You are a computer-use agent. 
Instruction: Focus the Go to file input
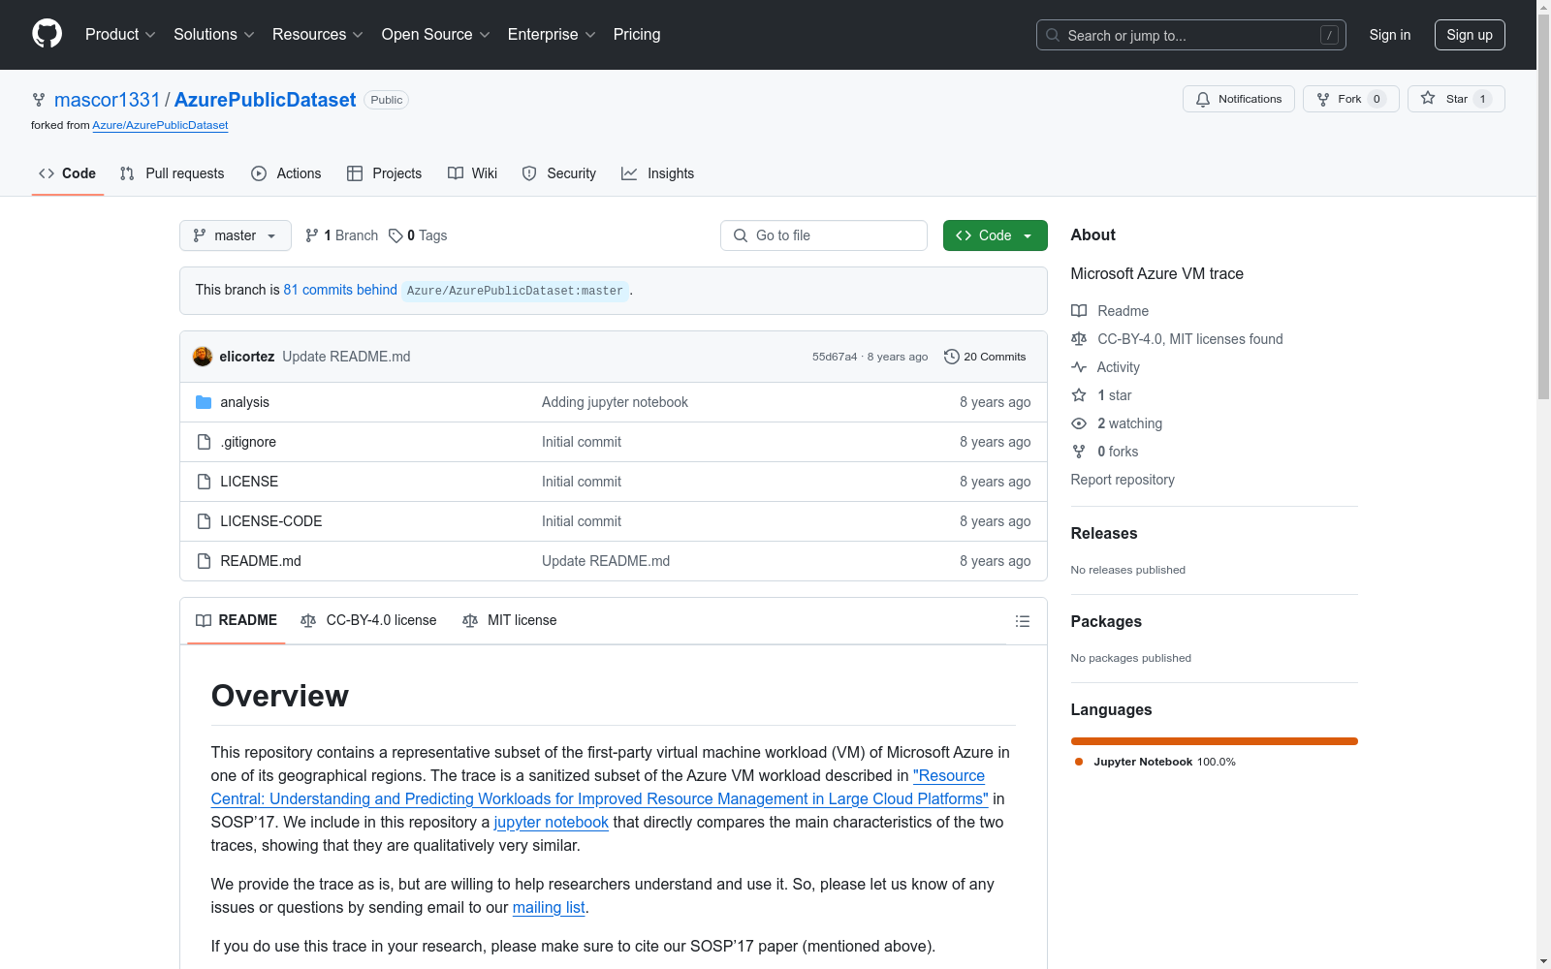click(824, 235)
